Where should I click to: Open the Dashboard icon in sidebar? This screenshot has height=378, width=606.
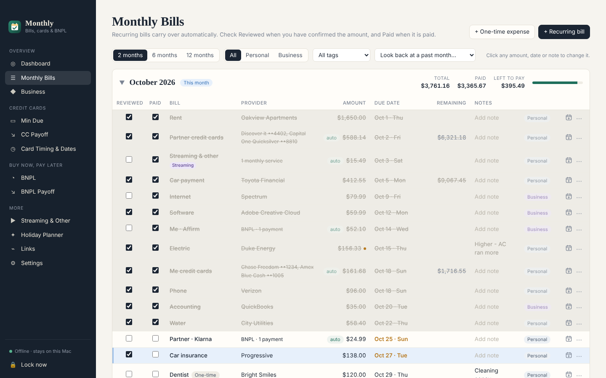13,64
